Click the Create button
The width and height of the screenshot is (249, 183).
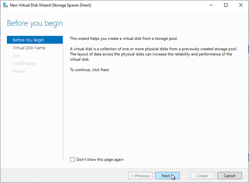point(202,175)
